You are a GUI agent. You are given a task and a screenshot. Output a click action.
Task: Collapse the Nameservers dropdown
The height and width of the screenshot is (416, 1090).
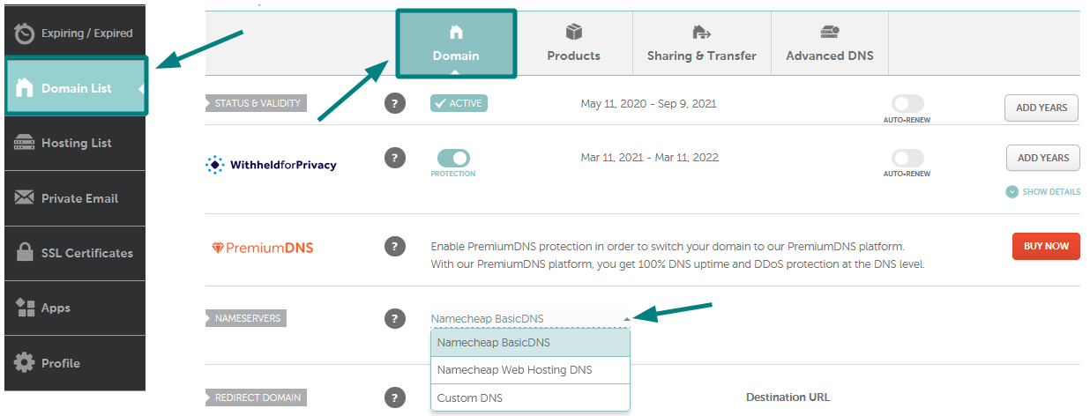(626, 319)
